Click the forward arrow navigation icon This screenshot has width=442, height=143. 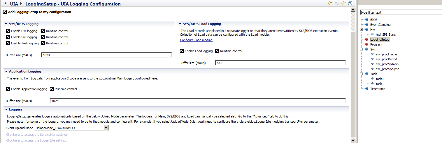tap(337, 3)
